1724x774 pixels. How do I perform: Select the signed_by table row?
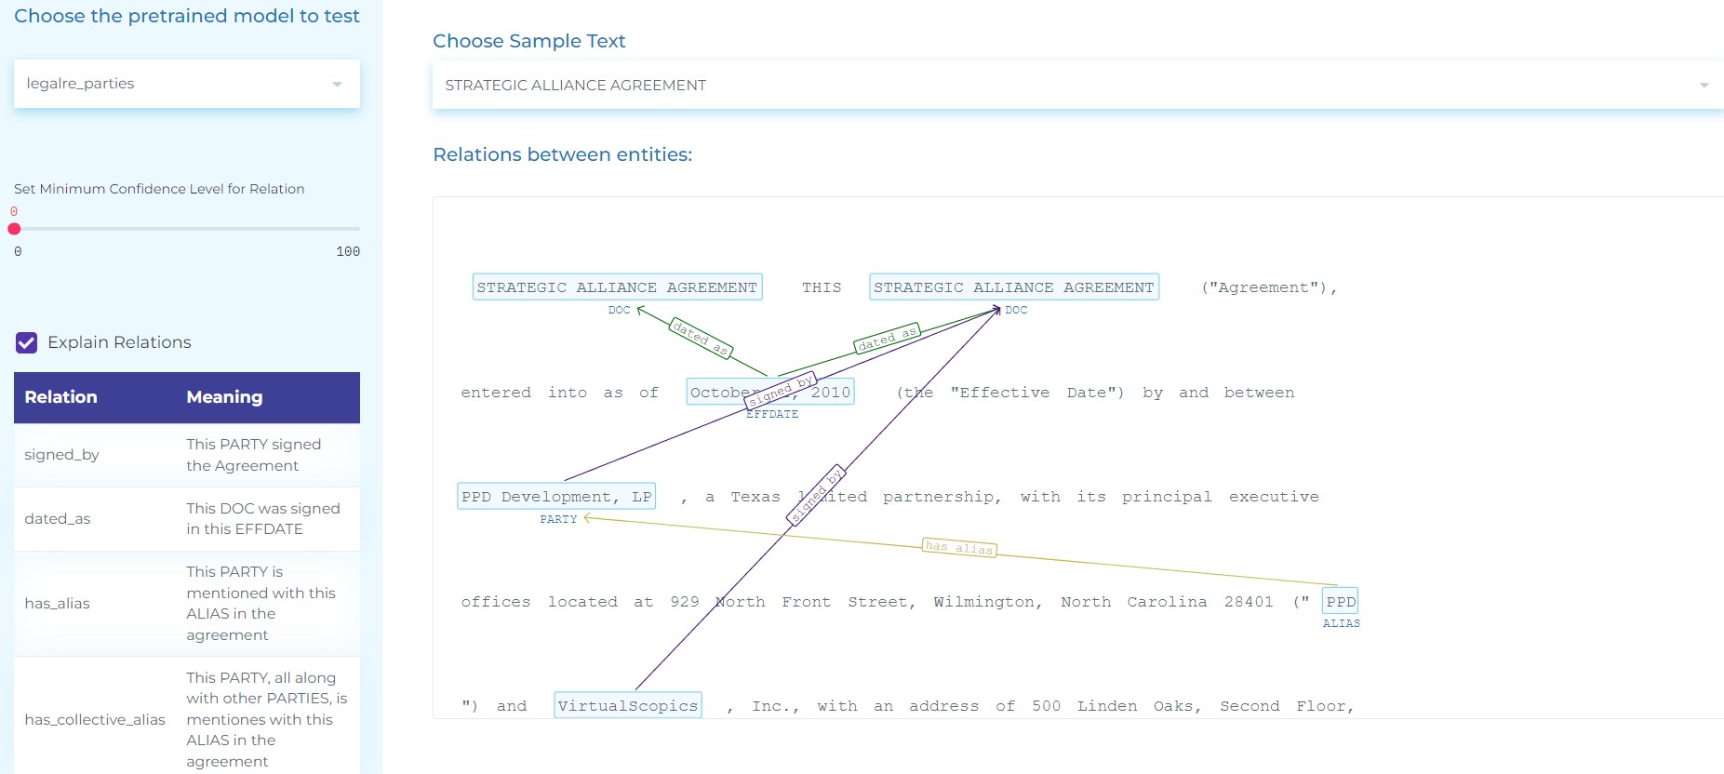pos(186,455)
